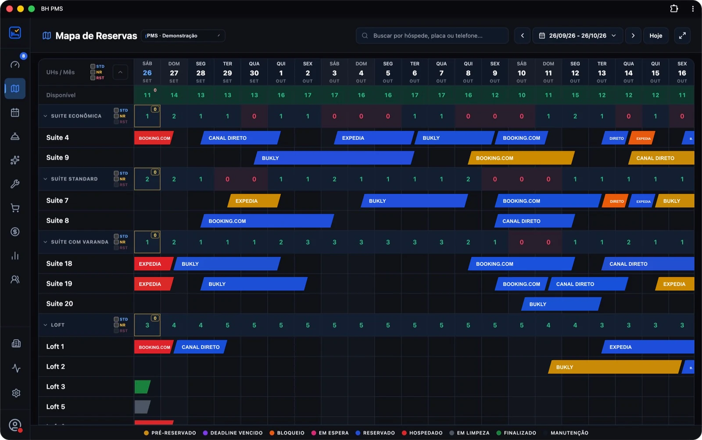The width and height of the screenshot is (702, 440).
Task: Select the Bukly reservation on Loft 2
Action: (x=615, y=367)
